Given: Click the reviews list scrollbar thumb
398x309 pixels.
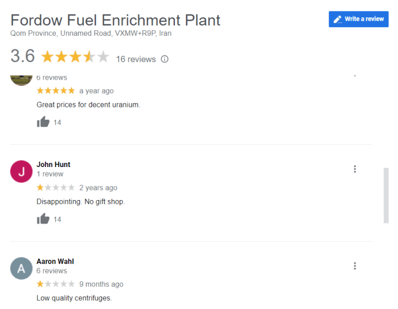Looking at the screenshot, I should (386, 195).
